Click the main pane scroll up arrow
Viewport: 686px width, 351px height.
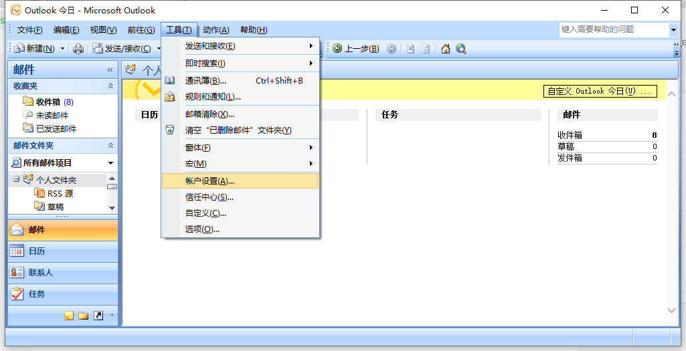671,94
